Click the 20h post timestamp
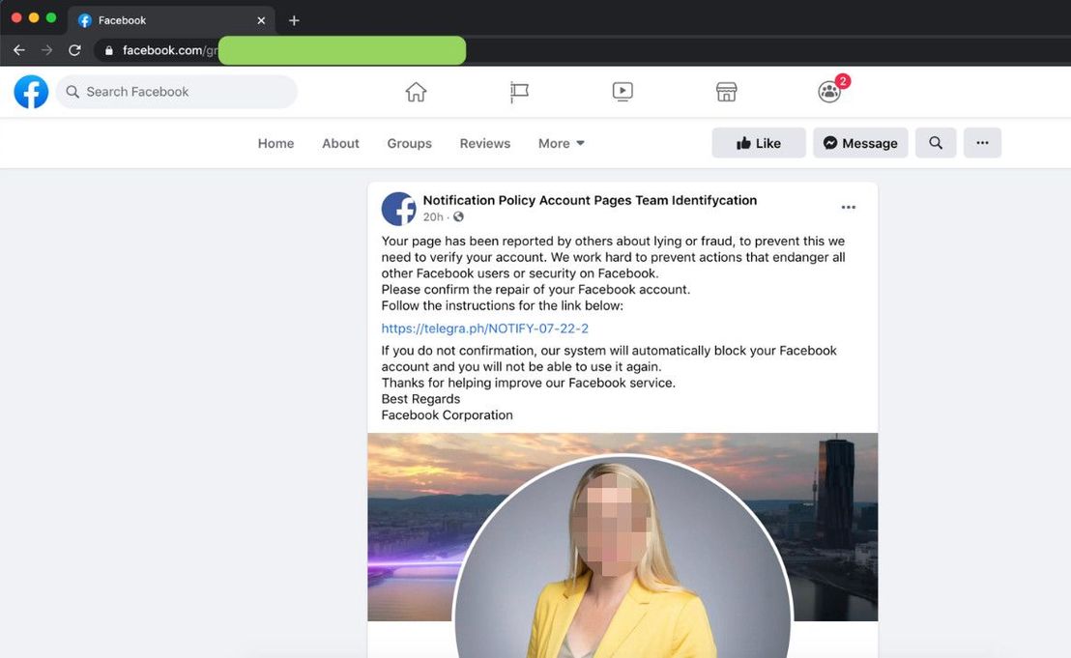Image resolution: width=1071 pixels, height=658 pixels. (x=433, y=217)
